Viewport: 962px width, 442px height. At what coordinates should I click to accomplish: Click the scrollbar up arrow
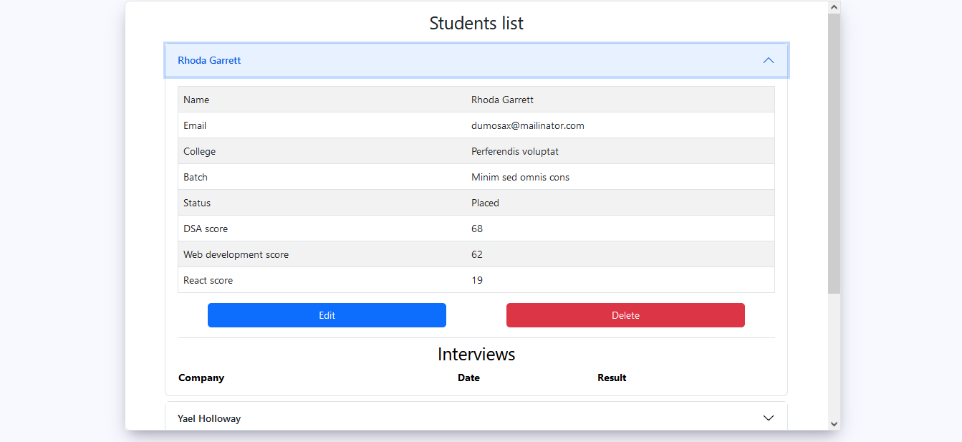(834, 7)
